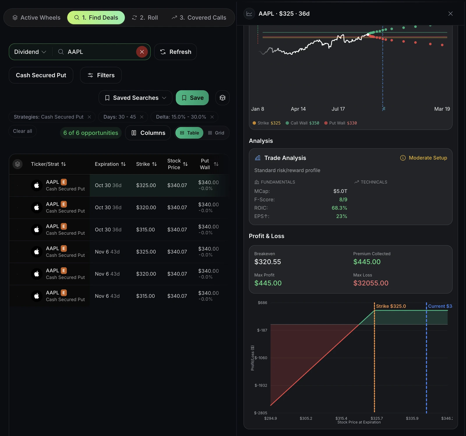Image resolution: width=466 pixels, height=436 pixels.
Task: Sort by Stock Price column arrows
Action: [185, 164]
